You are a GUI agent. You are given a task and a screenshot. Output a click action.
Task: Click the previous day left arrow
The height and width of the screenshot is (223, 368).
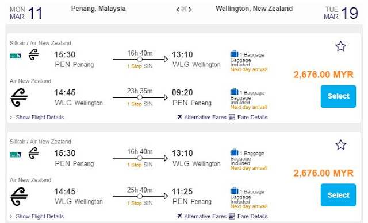pyautogui.click(x=178, y=9)
